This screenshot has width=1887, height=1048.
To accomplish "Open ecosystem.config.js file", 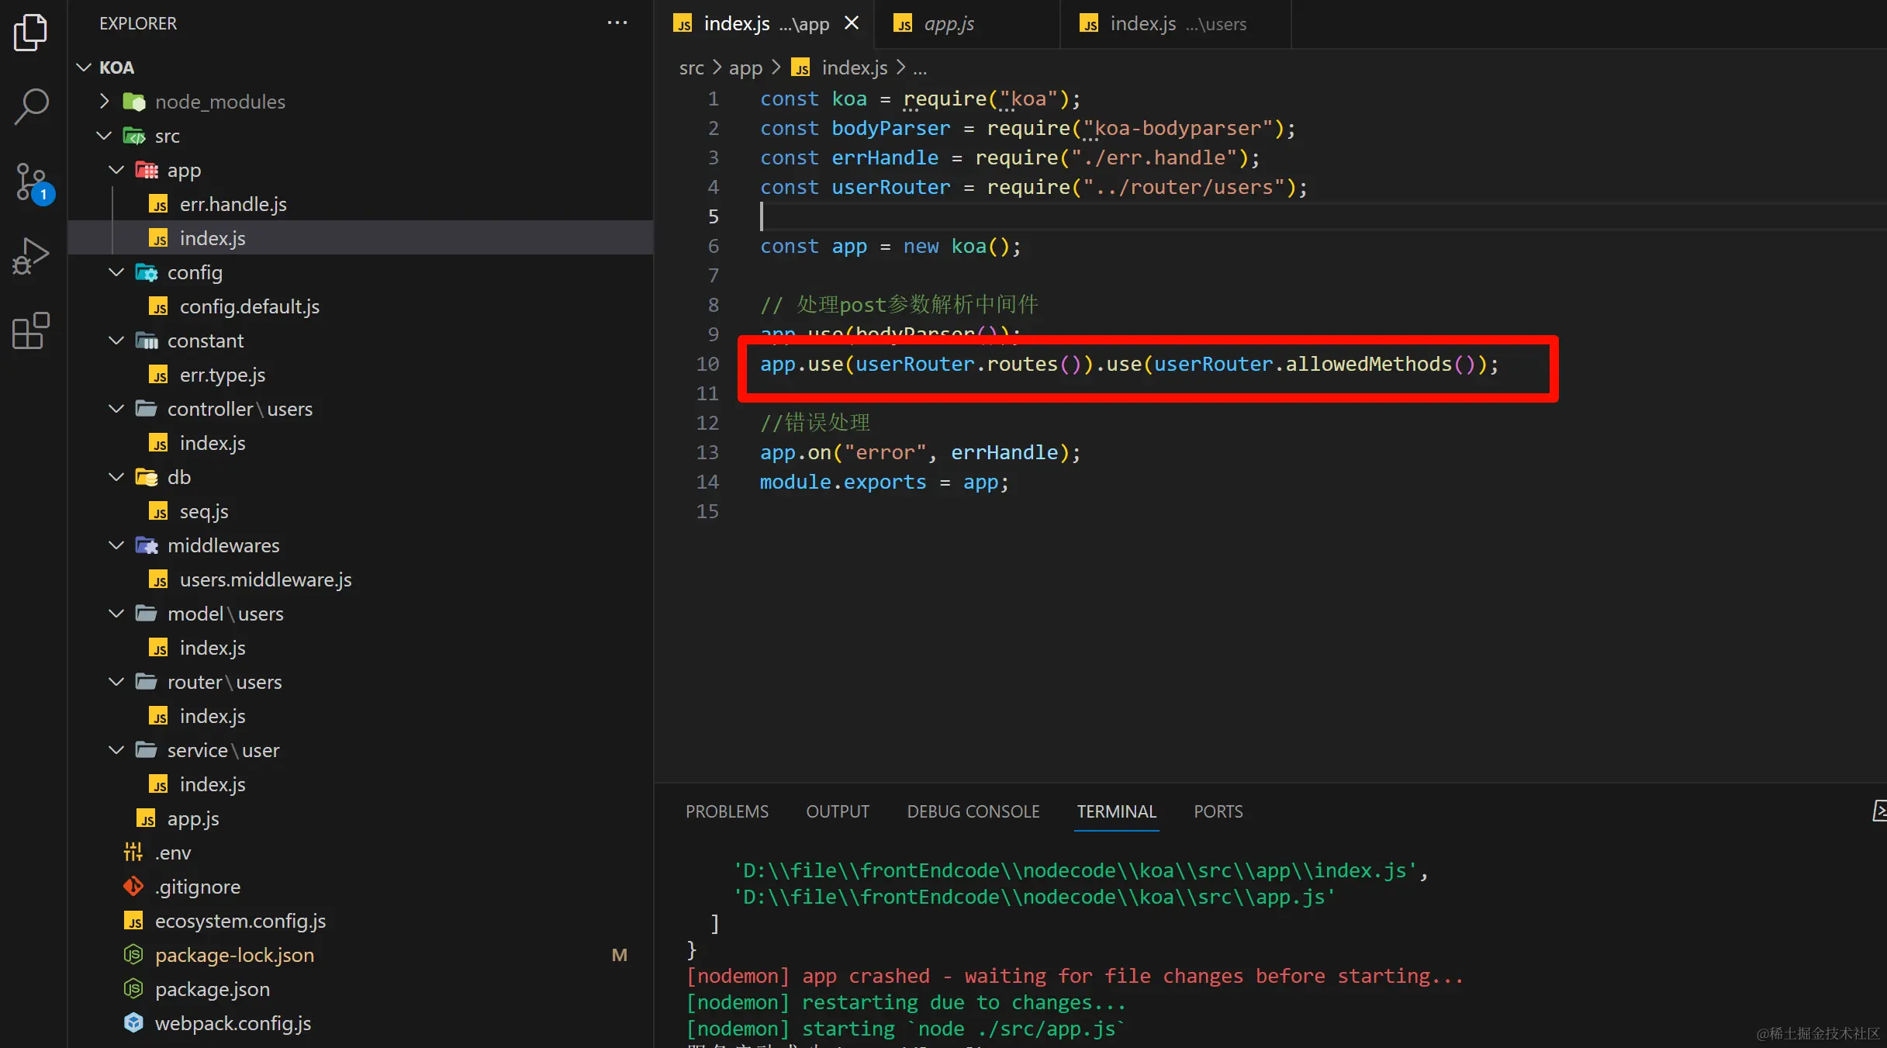I will point(361,921).
